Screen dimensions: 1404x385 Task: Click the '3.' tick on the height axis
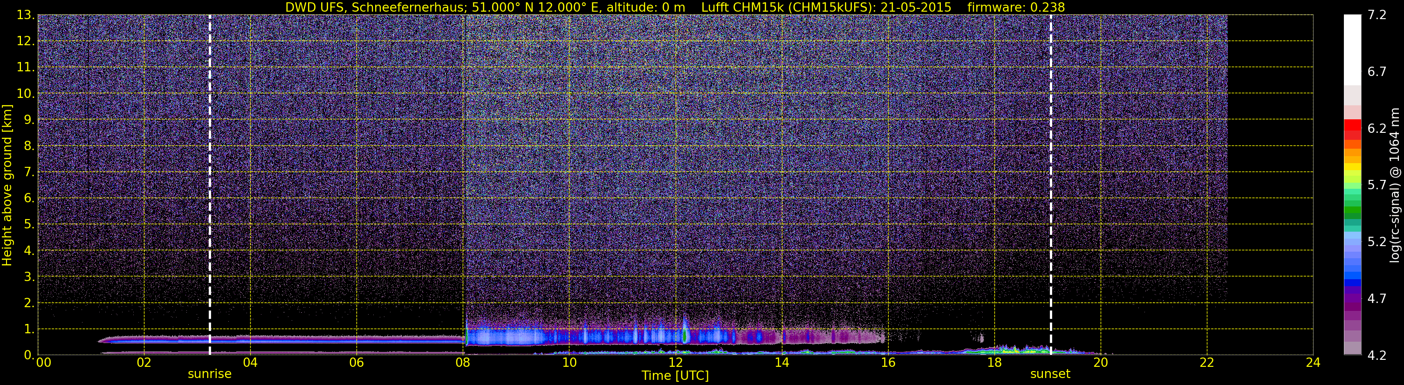(29, 276)
